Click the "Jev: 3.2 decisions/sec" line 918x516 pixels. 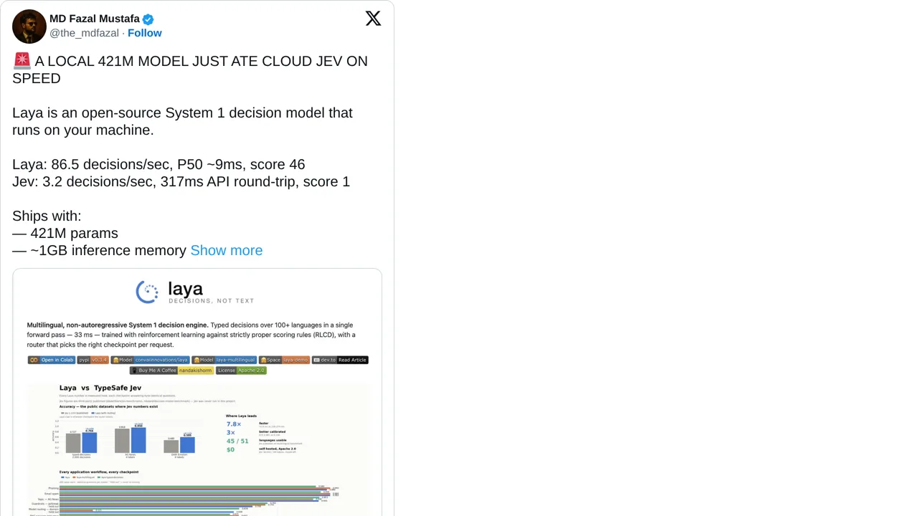(181, 181)
